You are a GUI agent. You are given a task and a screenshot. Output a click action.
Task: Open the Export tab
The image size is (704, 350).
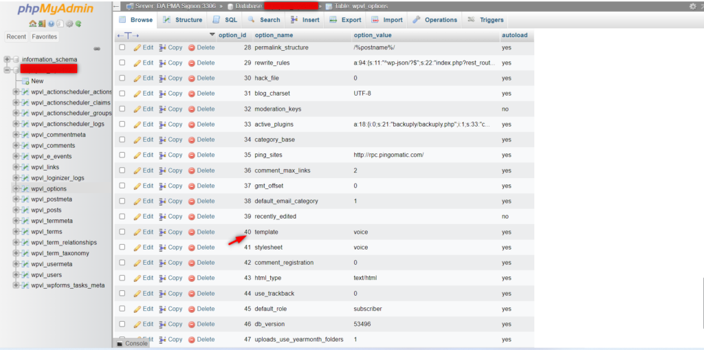[x=346, y=20]
